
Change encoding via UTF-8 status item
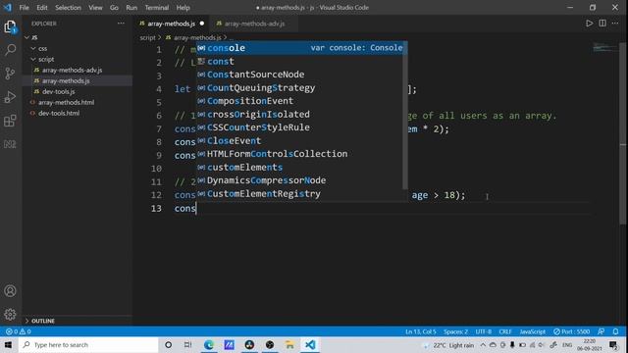484,331
